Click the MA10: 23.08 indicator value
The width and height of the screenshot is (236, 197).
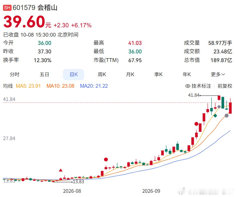(x=61, y=86)
